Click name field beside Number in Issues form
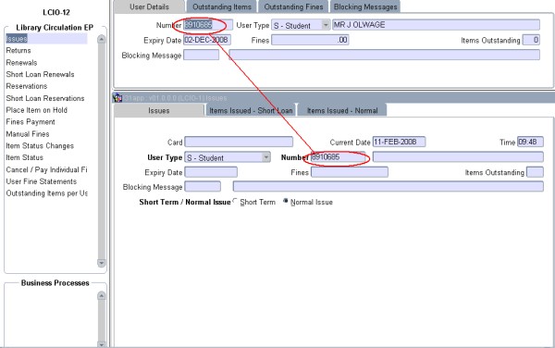Image resolution: width=555 pixels, height=348 pixels. click(x=458, y=156)
